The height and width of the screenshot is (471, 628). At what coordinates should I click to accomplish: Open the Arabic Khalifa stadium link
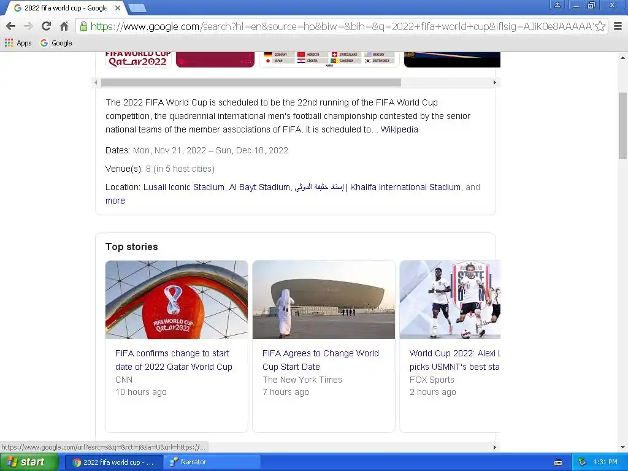(x=319, y=187)
